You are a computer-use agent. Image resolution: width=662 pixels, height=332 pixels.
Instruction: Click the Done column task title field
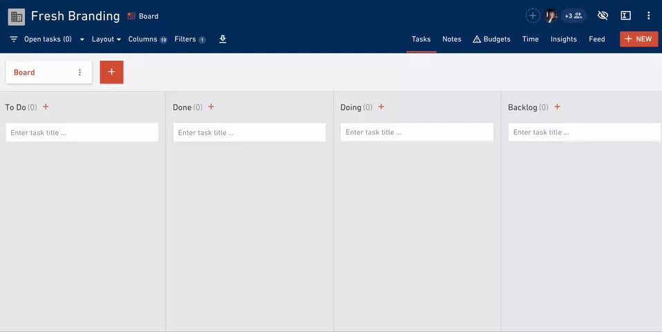249,132
